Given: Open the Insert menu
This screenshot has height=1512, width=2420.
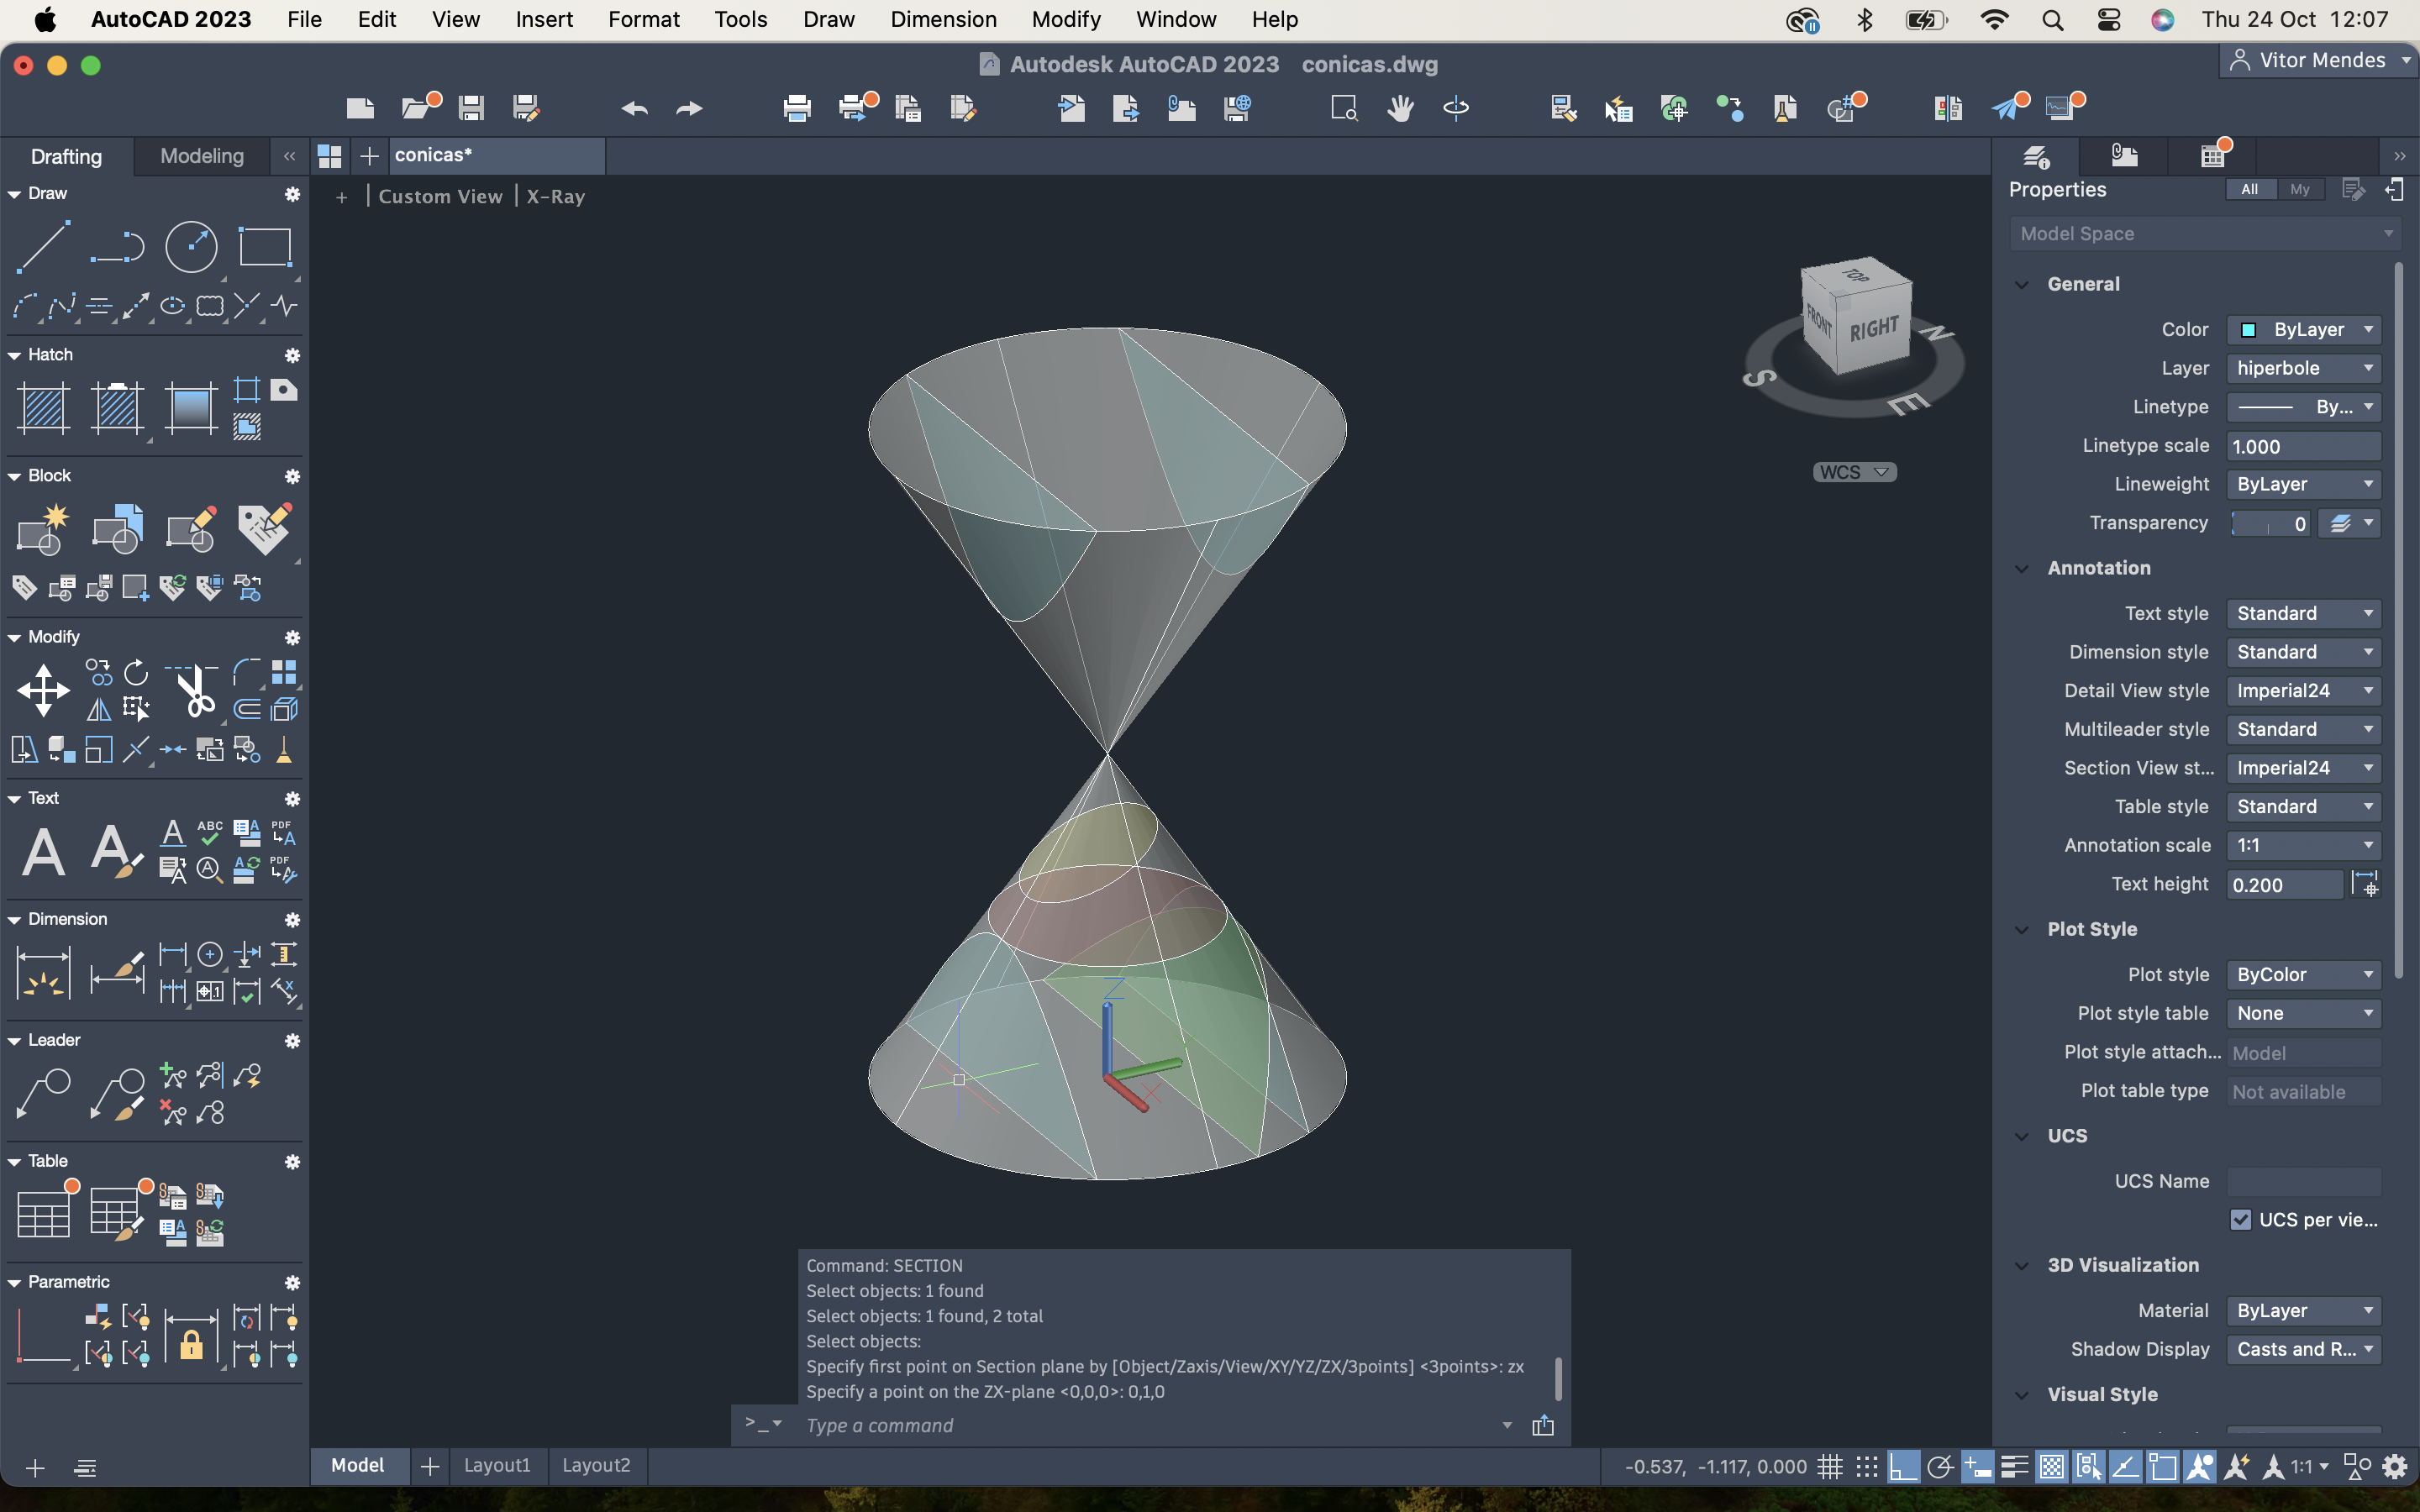Looking at the screenshot, I should 544,19.
